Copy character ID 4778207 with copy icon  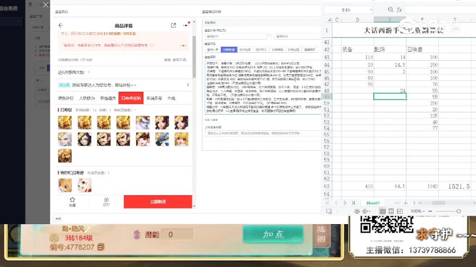(101, 247)
